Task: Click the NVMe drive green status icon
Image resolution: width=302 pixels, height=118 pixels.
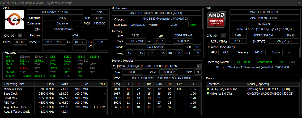Action: [x=208, y=94]
